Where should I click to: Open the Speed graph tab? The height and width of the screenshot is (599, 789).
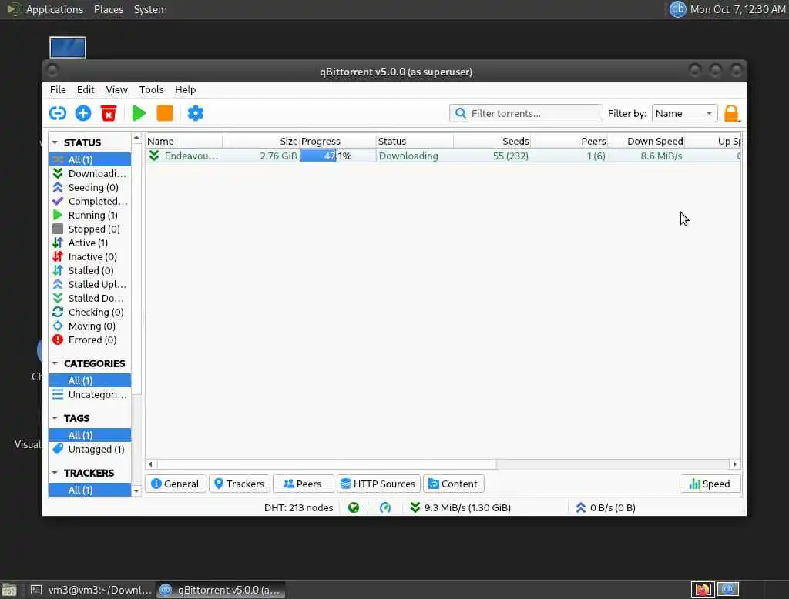710,484
